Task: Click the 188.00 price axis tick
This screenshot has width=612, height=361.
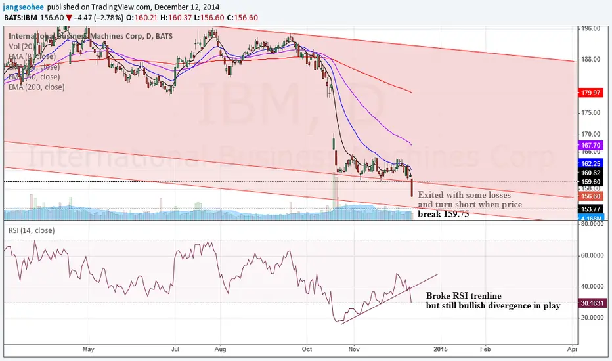Action: click(590, 60)
